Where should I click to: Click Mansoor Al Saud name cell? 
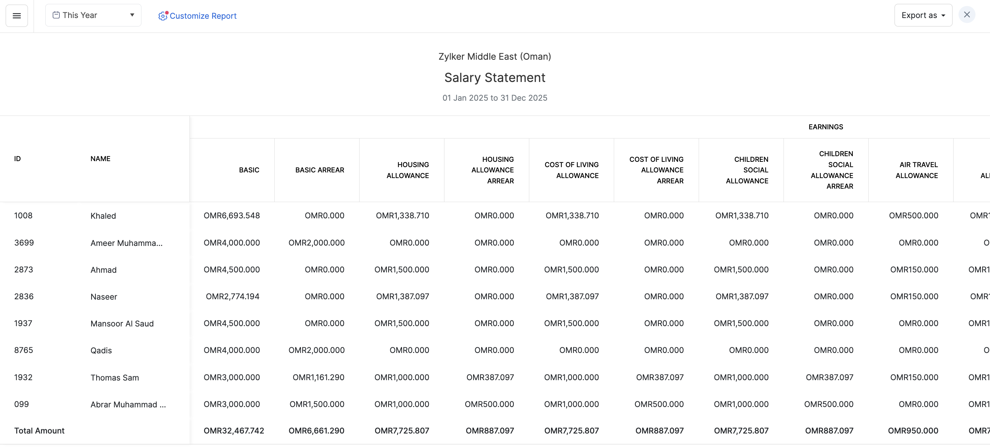(122, 324)
